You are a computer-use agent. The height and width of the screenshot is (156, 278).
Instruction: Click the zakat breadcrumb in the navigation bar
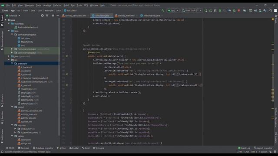[59, 10]
